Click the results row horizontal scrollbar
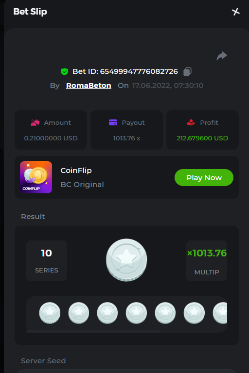 tap(93, 331)
